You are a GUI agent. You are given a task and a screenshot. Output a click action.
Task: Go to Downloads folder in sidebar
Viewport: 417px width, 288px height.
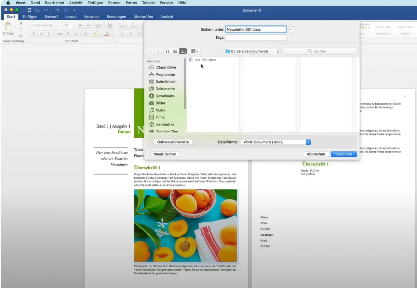click(165, 96)
